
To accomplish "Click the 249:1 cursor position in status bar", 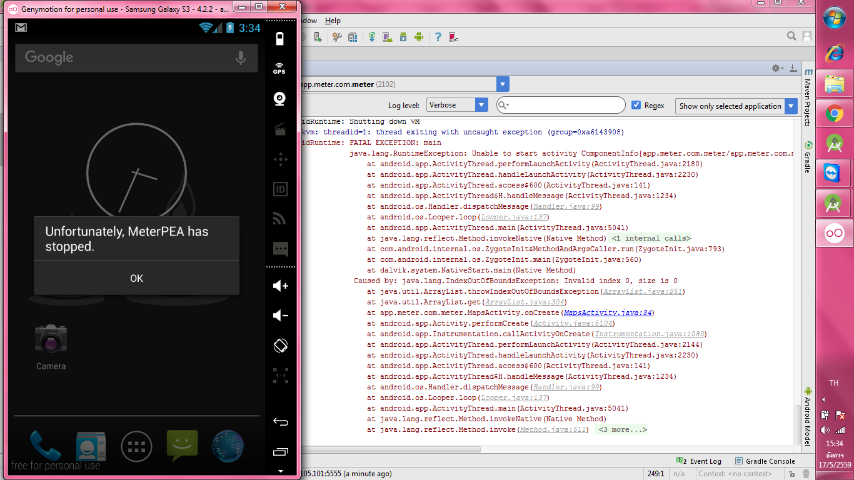I will tap(656, 474).
